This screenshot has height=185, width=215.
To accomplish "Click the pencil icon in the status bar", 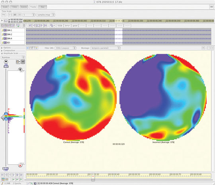I will (2, 183).
